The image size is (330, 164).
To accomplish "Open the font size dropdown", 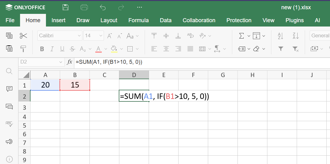I will coord(101,36).
